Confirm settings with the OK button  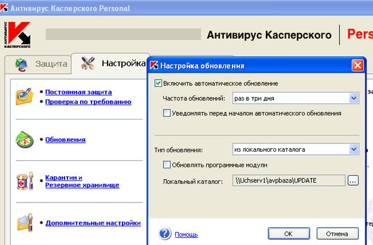(x=289, y=234)
